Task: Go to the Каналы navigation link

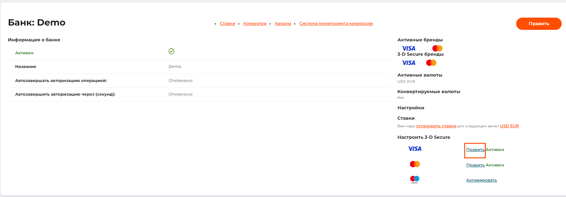Action: [x=283, y=23]
